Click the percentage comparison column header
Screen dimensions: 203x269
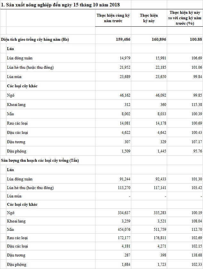pos(185,18)
